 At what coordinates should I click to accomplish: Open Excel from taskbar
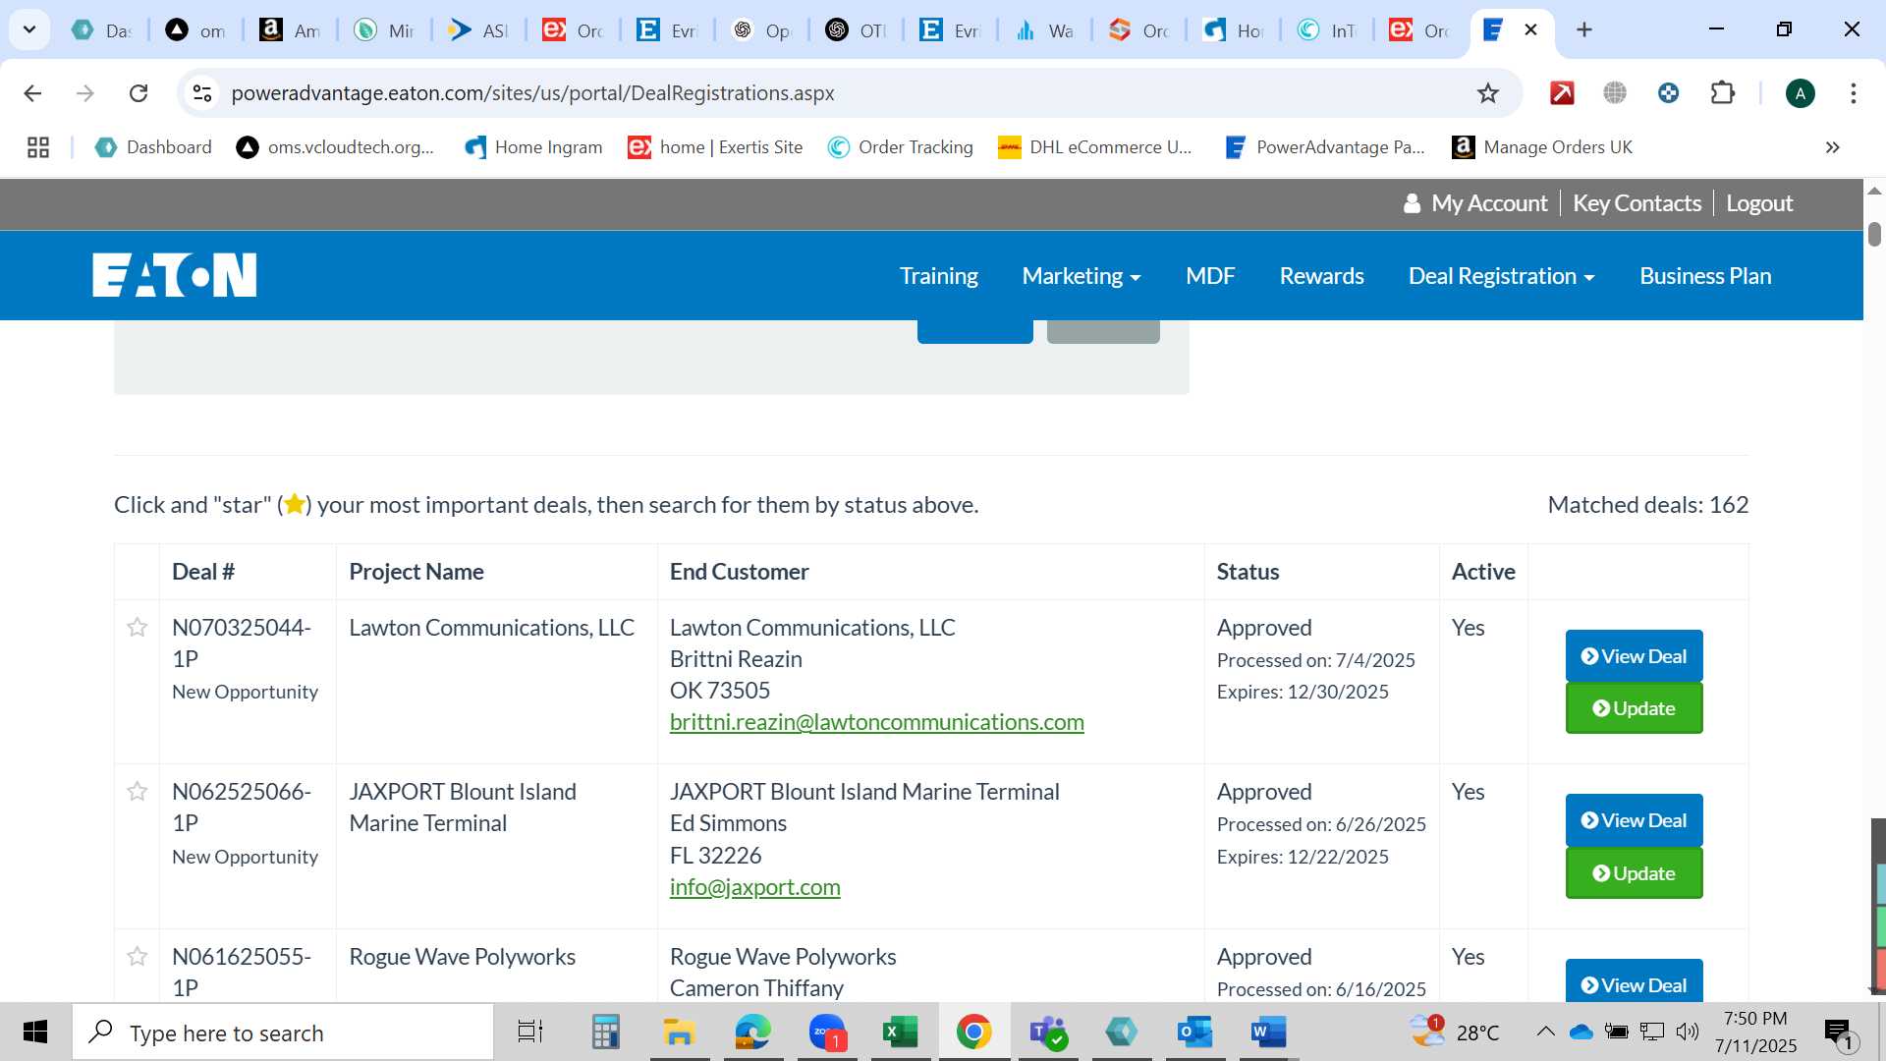pyautogui.click(x=900, y=1033)
